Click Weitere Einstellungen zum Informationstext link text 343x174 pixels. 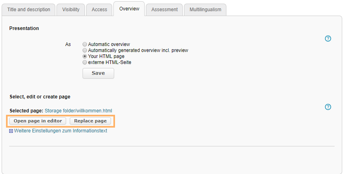61,131
